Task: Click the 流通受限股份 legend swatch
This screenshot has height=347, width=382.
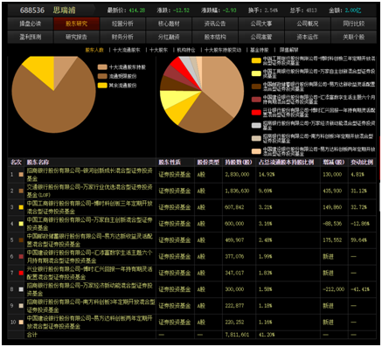Action: pyautogui.click(x=102, y=76)
